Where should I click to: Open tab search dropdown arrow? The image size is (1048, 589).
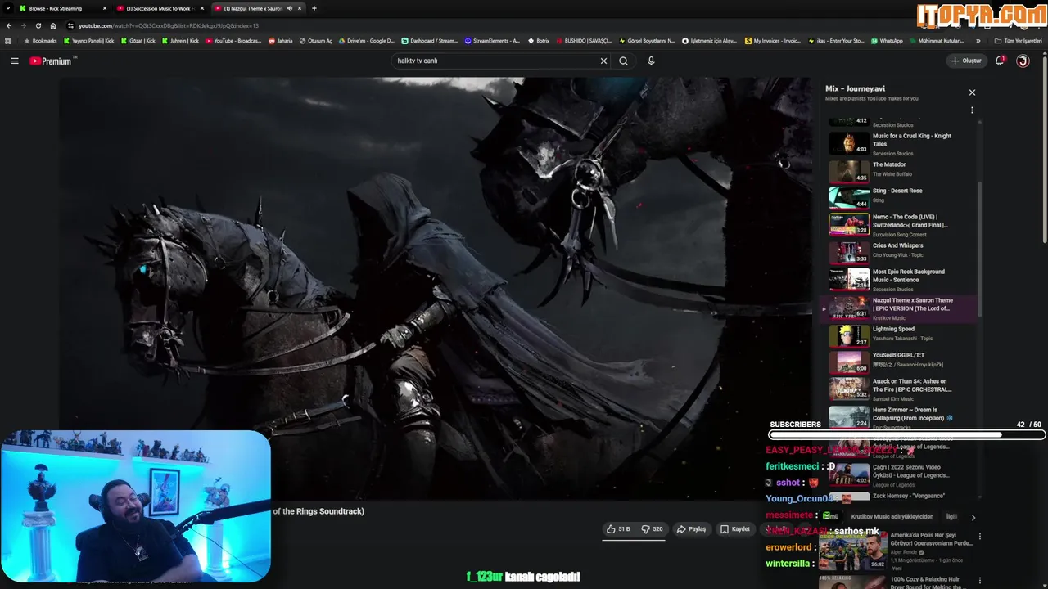(8, 8)
